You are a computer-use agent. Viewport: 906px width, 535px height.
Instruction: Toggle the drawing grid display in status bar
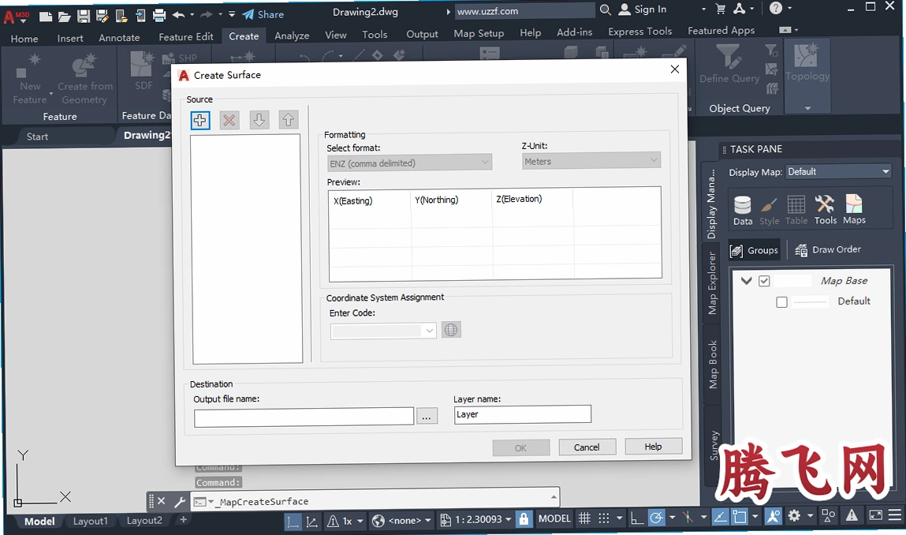585,518
